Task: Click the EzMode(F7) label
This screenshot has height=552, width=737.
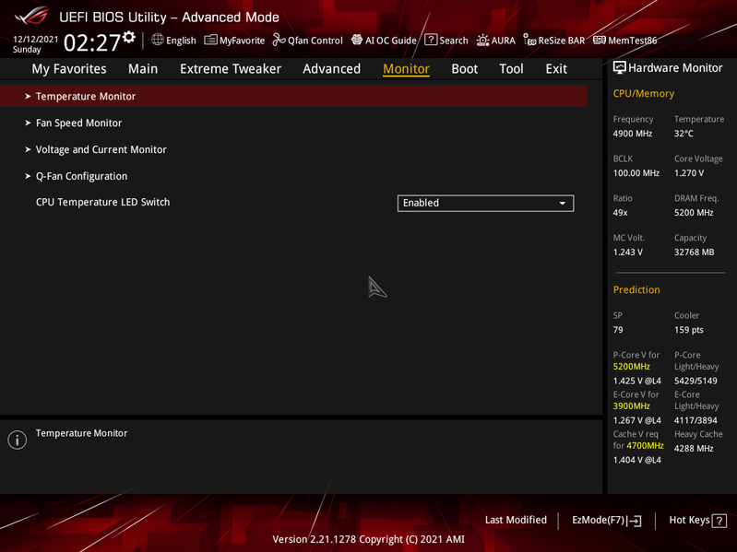Action: pos(598,520)
